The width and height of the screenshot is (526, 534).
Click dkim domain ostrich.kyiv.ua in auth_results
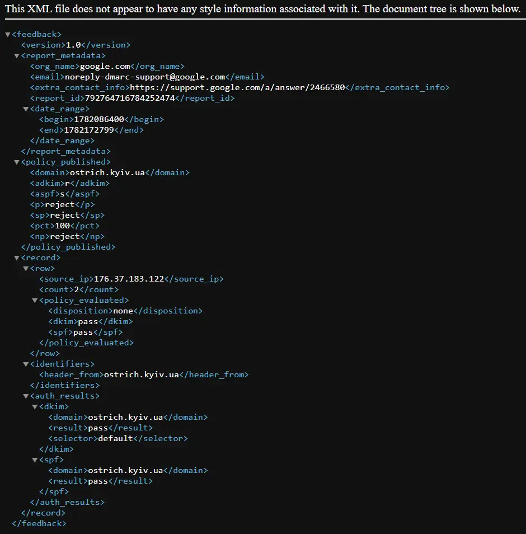coord(126,417)
